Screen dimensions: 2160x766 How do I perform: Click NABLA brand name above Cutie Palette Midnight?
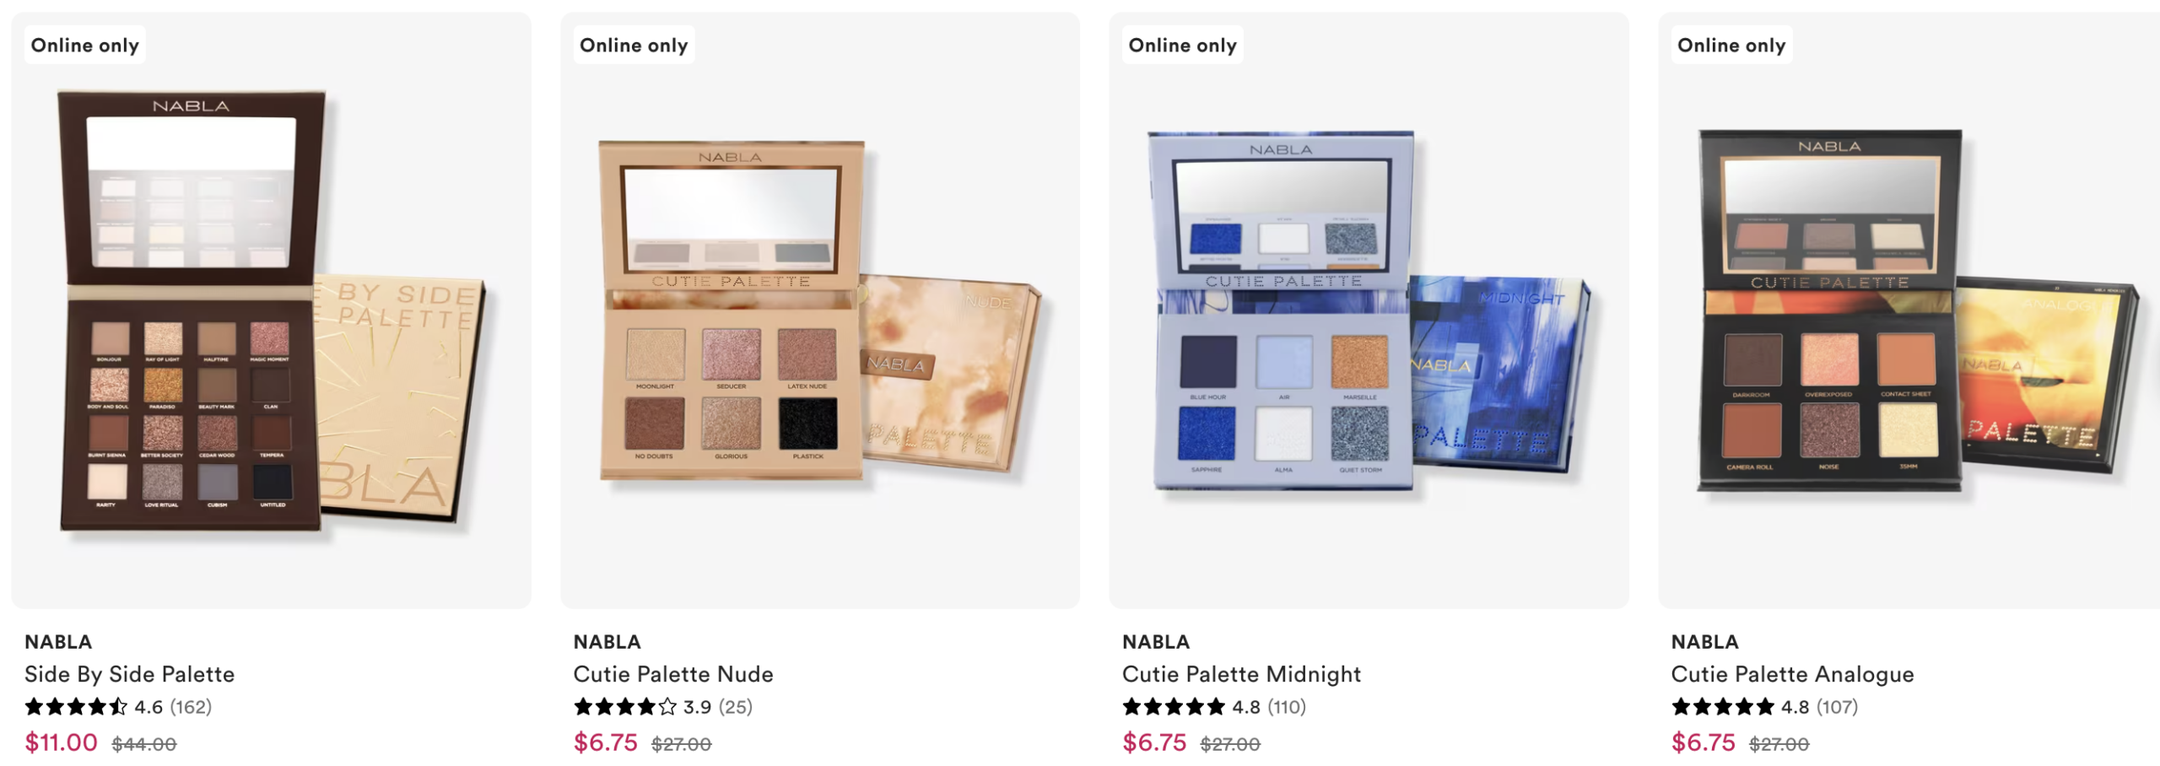click(1156, 642)
